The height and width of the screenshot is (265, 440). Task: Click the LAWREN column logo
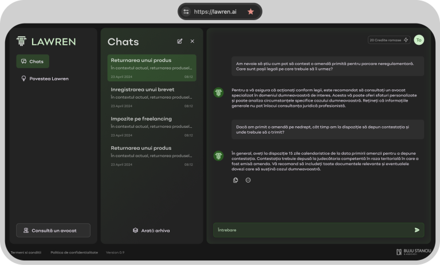(x=21, y=41)
